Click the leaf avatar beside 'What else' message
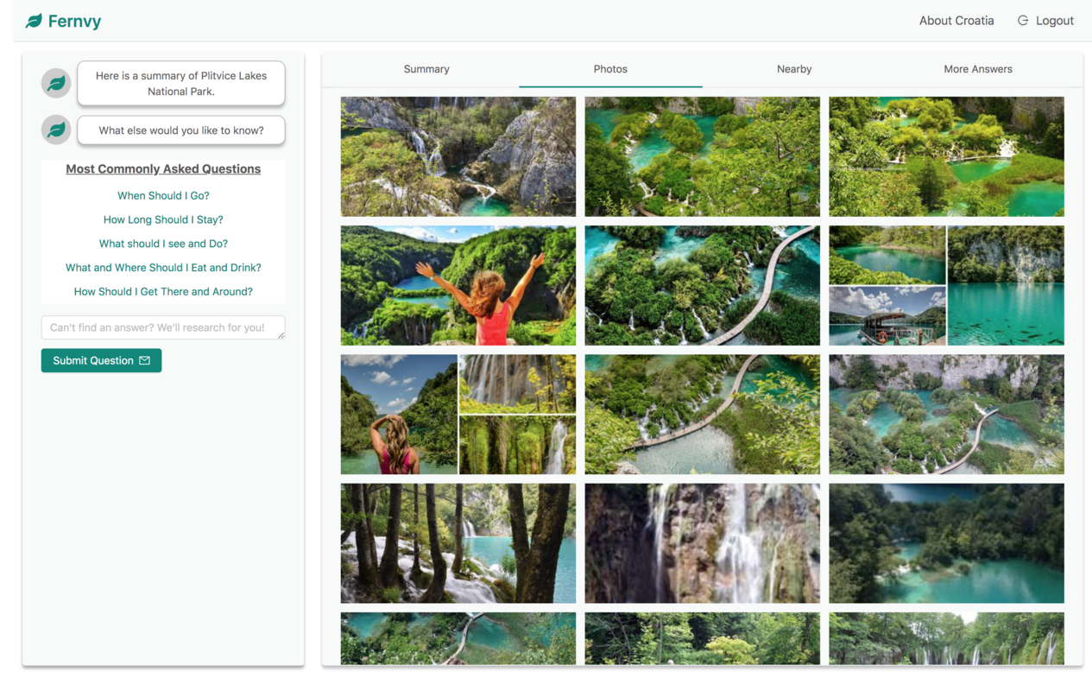Viewport: 1092px width, 691px height. point(55,130)
